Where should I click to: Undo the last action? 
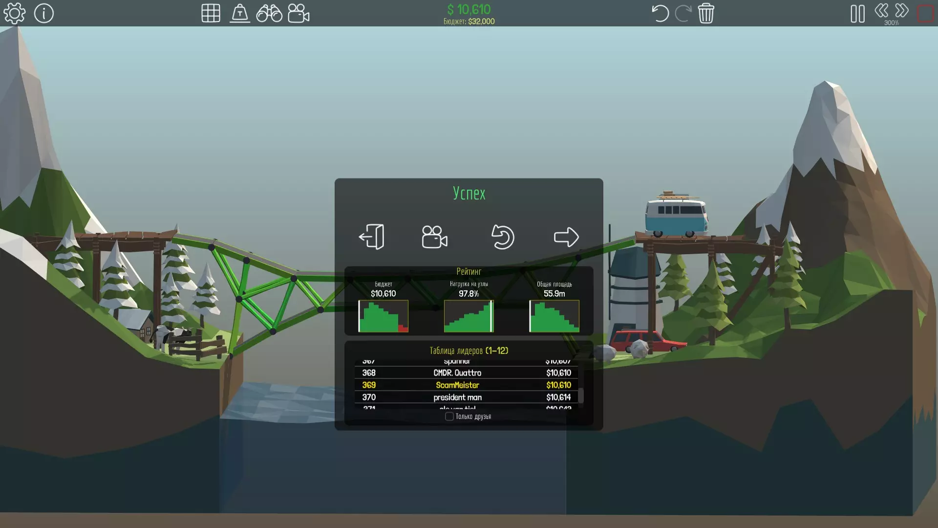point(660,13)
